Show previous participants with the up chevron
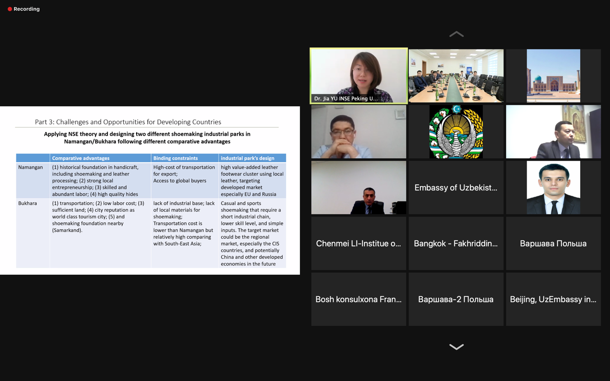This screenshot has width=610, height=381. pyautogui.click(x=456, y=34)
